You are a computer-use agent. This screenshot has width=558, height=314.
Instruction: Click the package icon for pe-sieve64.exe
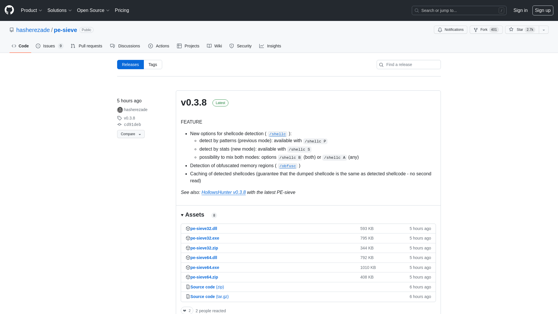pos(188,267)
